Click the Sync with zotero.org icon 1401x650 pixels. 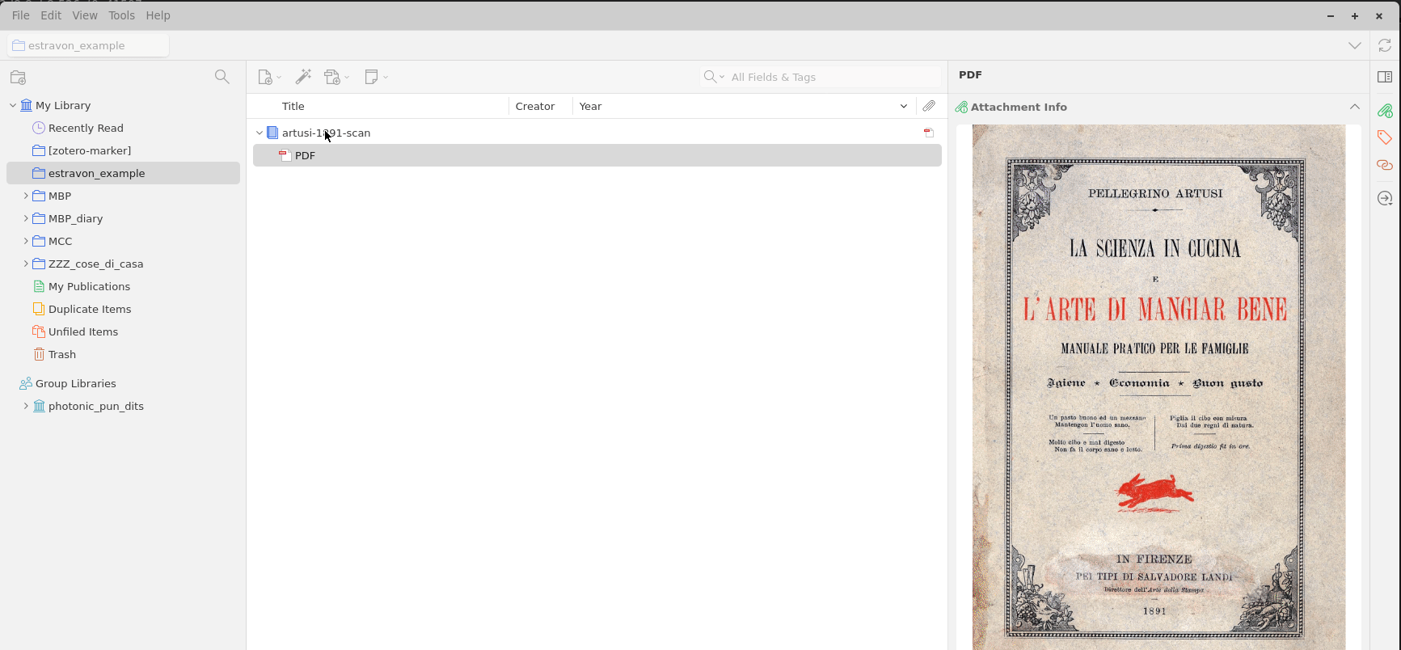tap(1385, 45)
